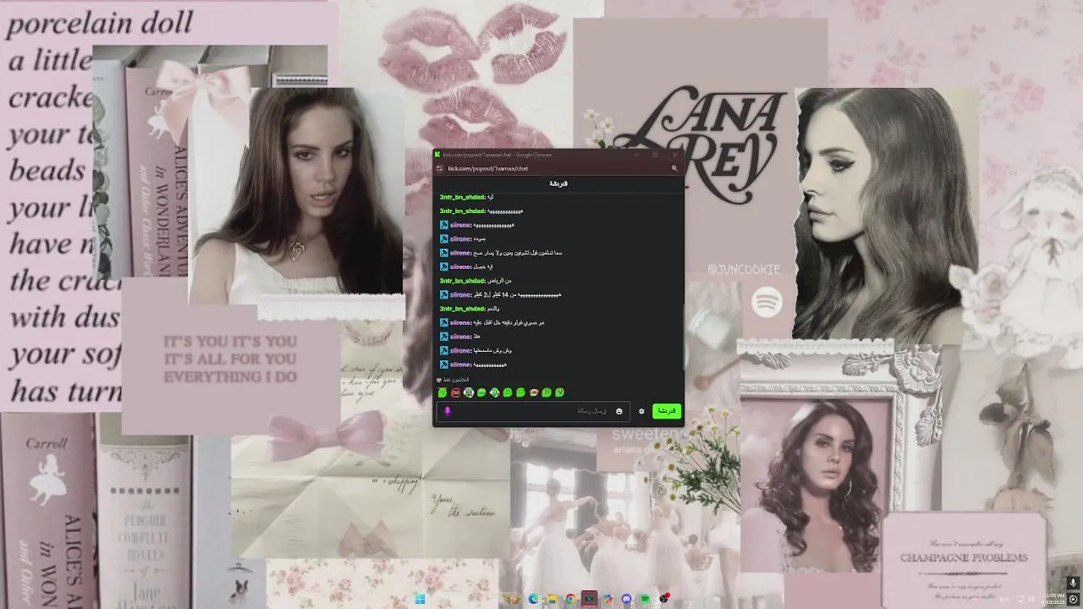Click the followers-only heart indicator above emotes

tap(439, 380)
